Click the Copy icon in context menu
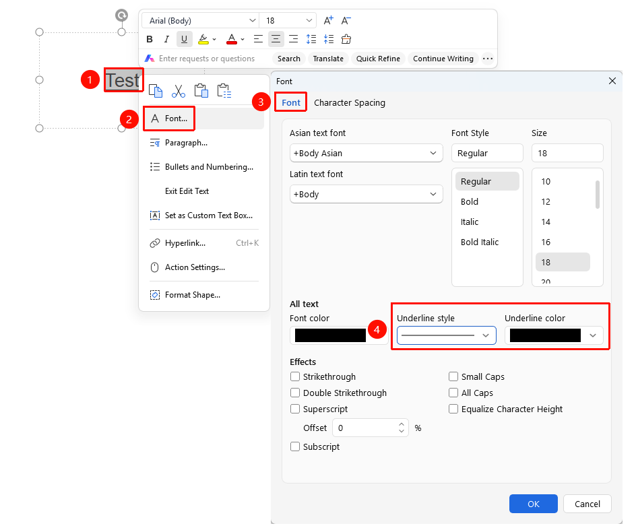This screenshot has width=636, height=532. (x=156, y=91)
